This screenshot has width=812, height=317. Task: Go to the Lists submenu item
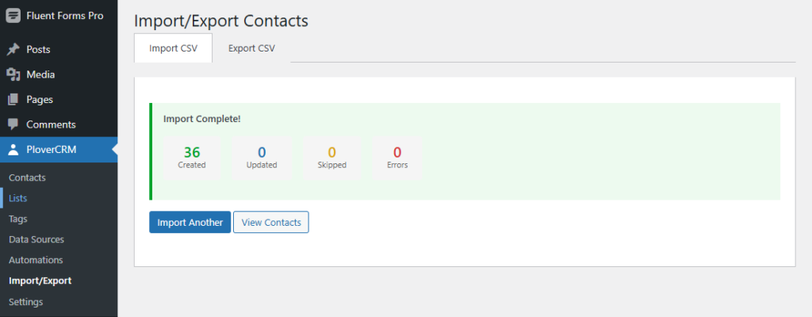pos(18,198)
